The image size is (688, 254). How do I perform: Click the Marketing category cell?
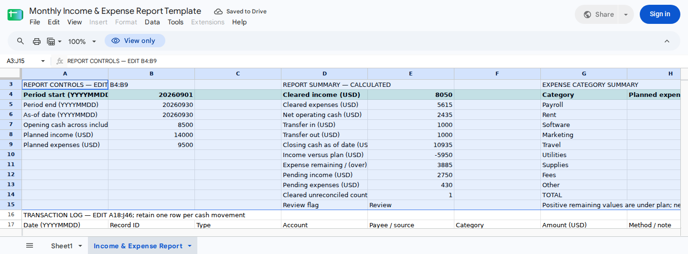[584, 135]
